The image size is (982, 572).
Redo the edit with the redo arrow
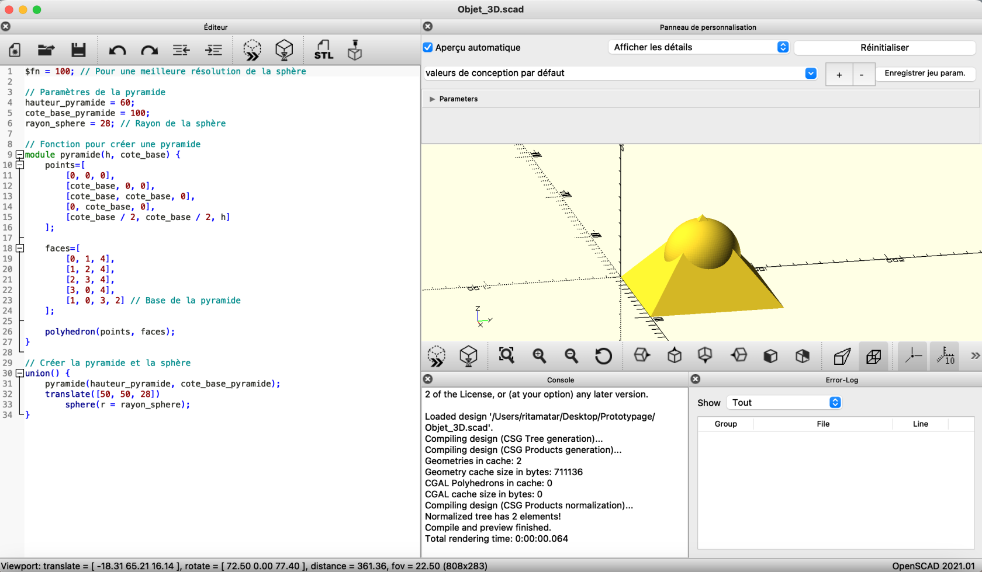[x=150, y=50]
